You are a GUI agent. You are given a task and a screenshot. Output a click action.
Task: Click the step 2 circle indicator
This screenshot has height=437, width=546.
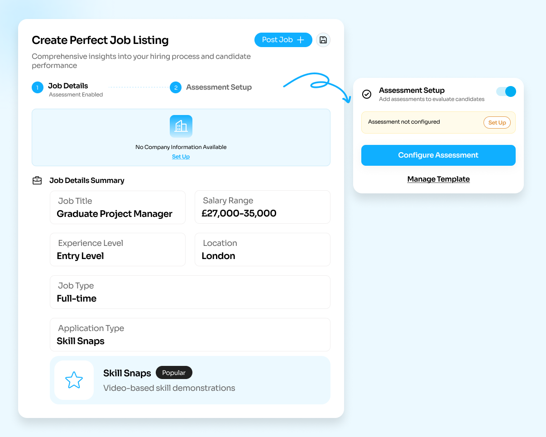[176, 87]
